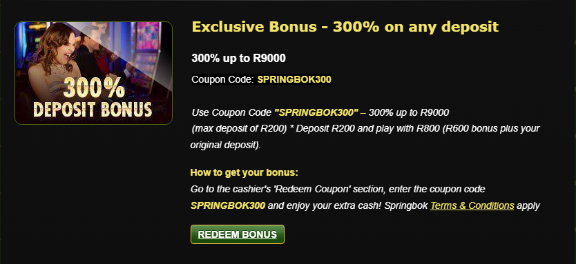This screenshot has width=576, height=264.
Task: Open the Terms & Conditions link
Action: [x=472, y=205]
